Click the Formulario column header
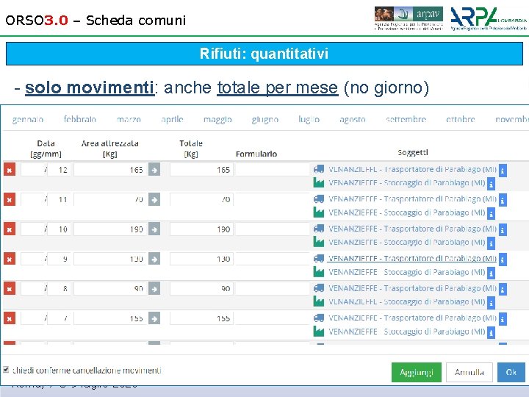 pos(256,154)
